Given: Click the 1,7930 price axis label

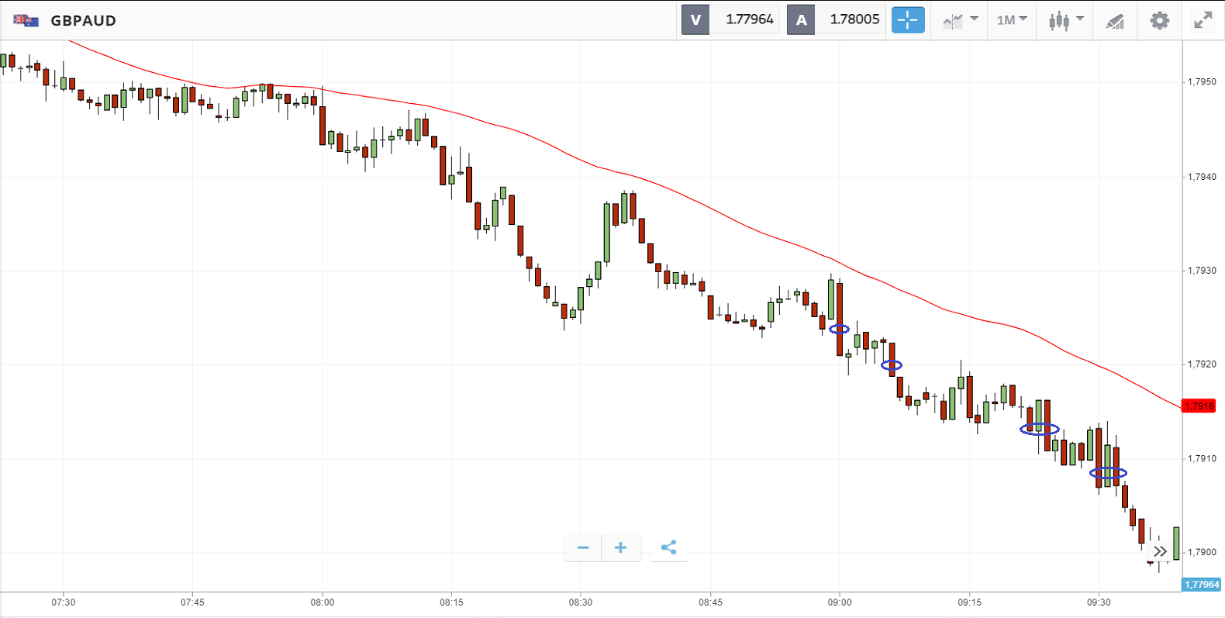Looking at the screenshot, I should pyautogui.click(x=1202, y=271).
